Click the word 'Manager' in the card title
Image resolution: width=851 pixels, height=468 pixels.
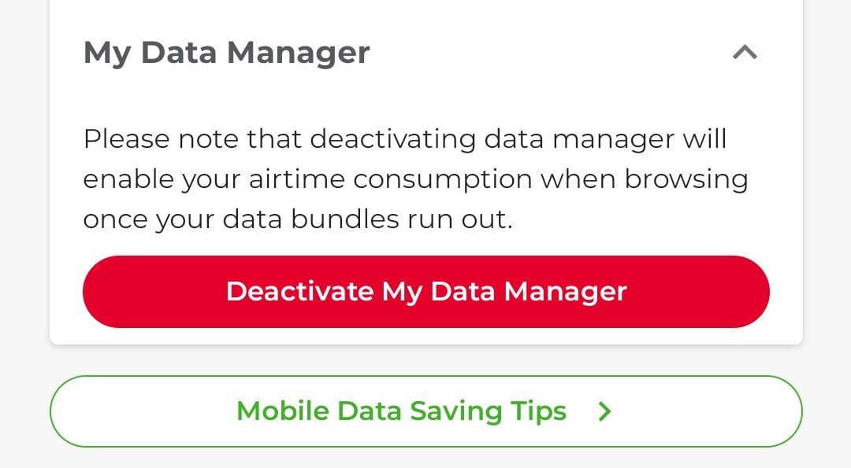coord(298,53)
